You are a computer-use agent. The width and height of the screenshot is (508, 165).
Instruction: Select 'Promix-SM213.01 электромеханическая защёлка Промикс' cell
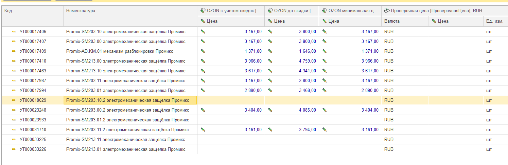pos(130,149)
